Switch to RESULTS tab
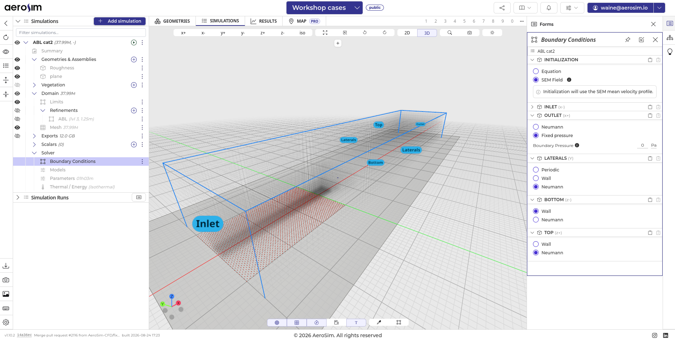This screenshot has height=340, width=675. [x=264, y=21]
